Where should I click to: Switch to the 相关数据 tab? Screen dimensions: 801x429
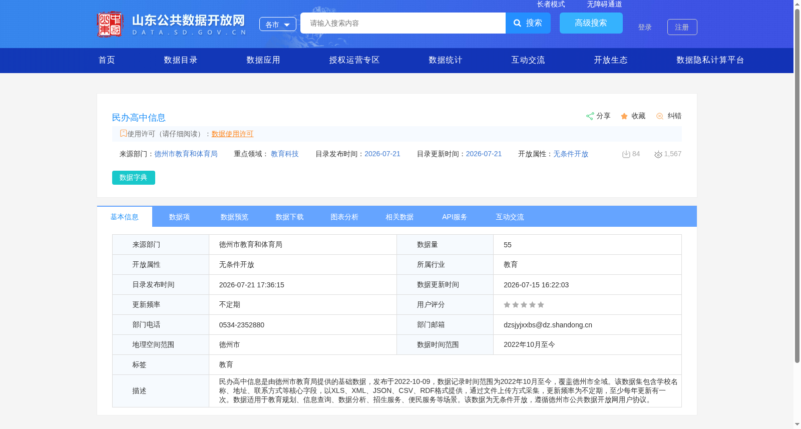click(x=399, y=217)
